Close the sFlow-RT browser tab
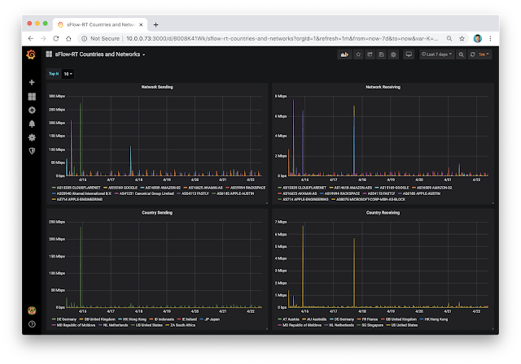 click(141, 25)
